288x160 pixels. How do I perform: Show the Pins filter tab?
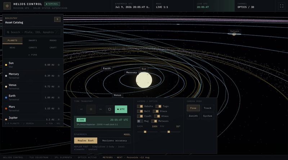click(33, 55)
